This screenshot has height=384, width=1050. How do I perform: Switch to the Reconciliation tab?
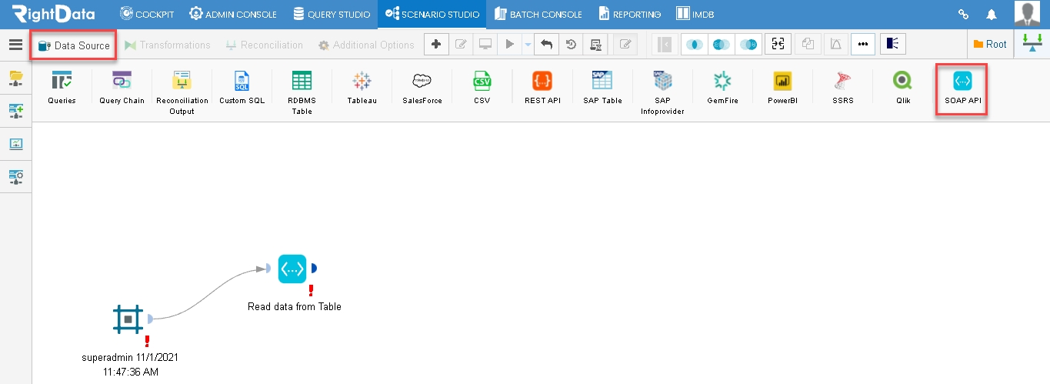264,45
